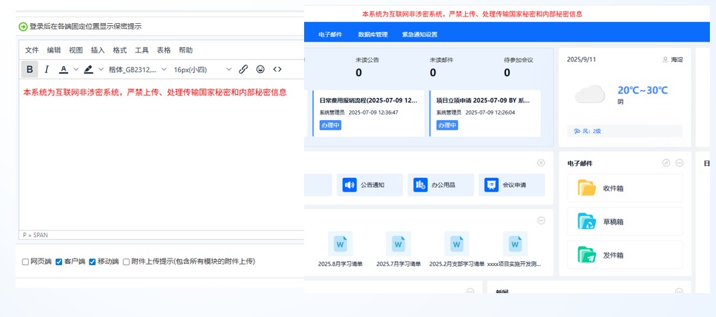Toggle the 附件上传提示 checkbox

[126, 262]
